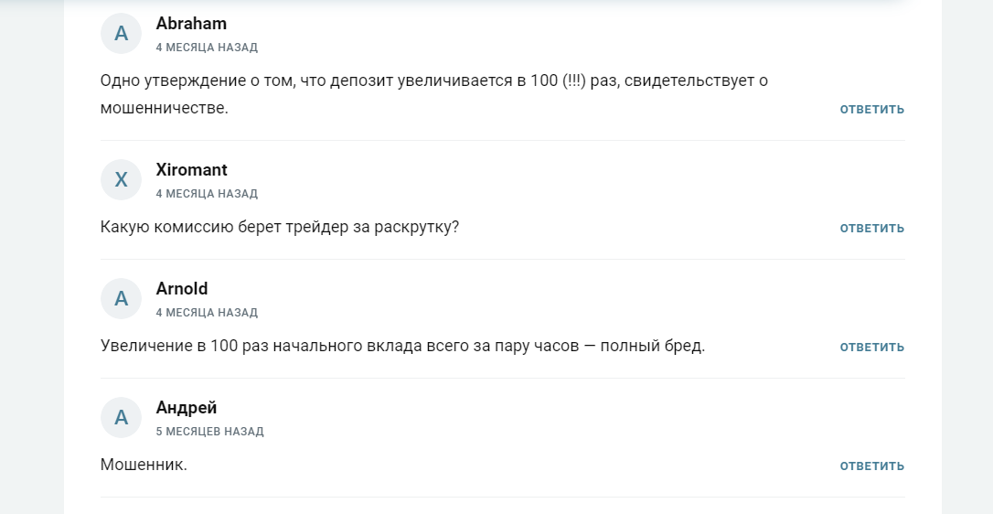The image size is (993, 514).
Task: Click the "5 месяцев назад" timestamp
Action: pos(209,432)
